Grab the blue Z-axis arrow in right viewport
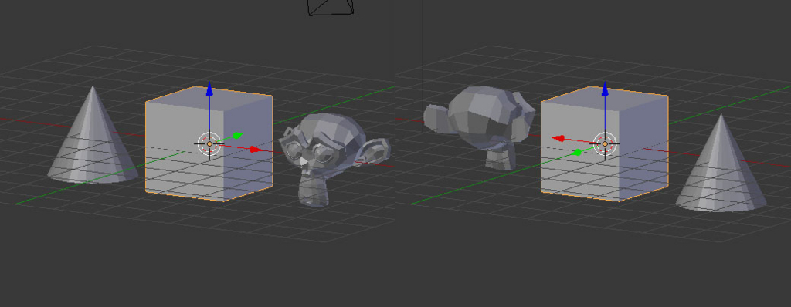The height and width of the screenshot is (307, 791). tap(605, 89)
